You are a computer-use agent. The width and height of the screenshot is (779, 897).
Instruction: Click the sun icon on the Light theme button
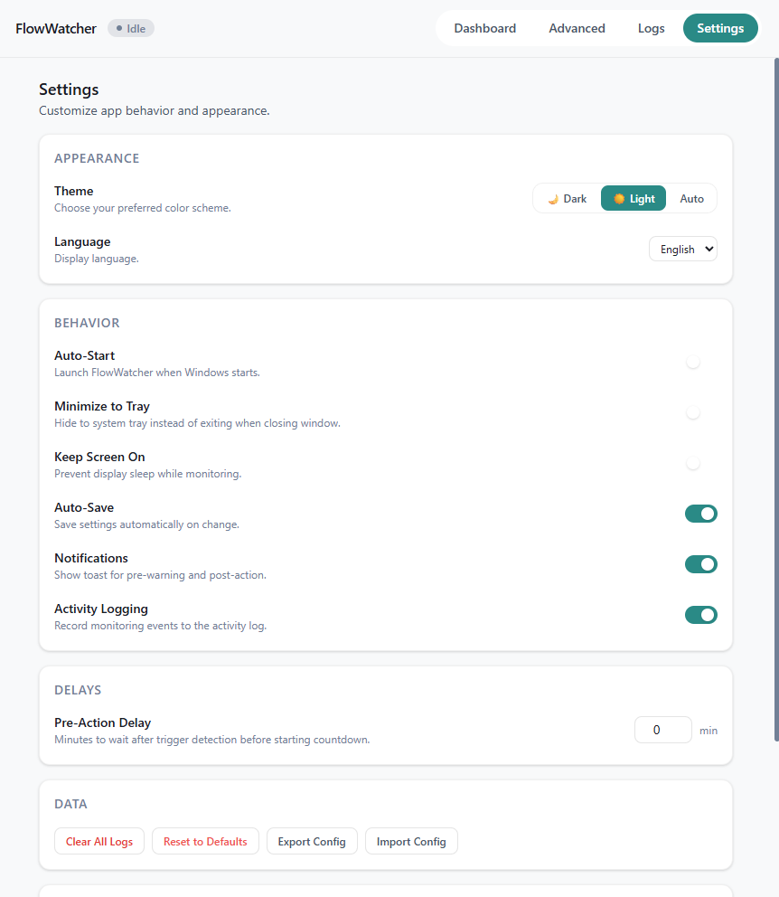tap(621, 198)
